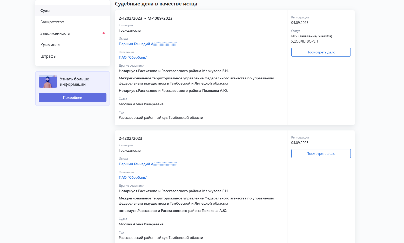Click Межрегиональное территориальное управление text in the first case
404x243 pixels.
[196, 81]
